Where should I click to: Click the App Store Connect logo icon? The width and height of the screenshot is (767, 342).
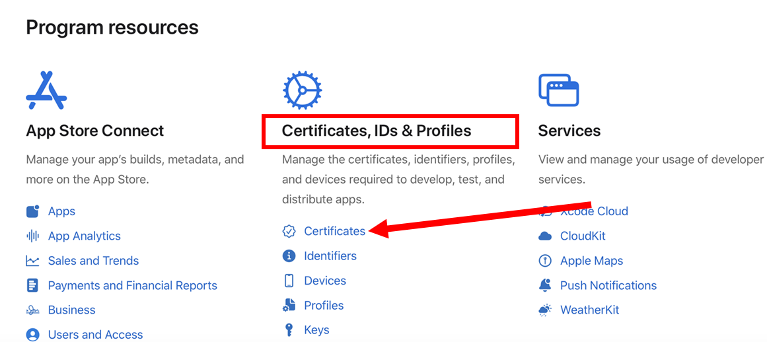tap(46, 90)
